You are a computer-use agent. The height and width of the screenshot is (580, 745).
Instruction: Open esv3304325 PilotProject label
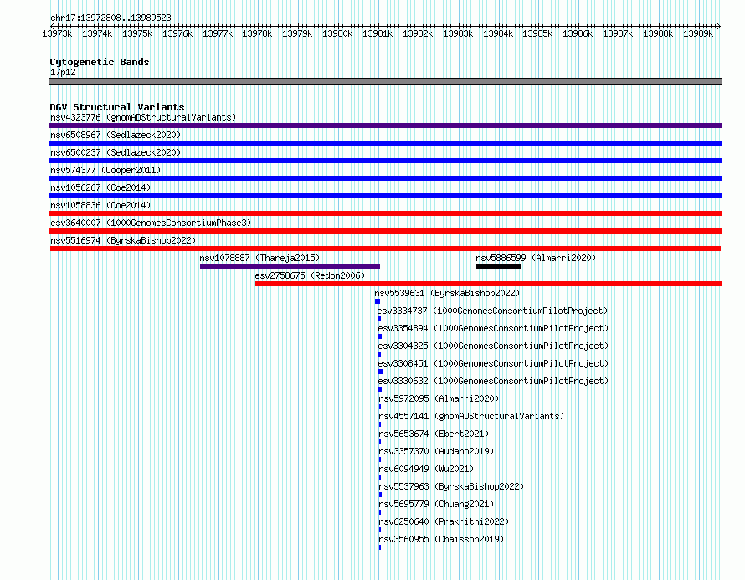(493, 346)
